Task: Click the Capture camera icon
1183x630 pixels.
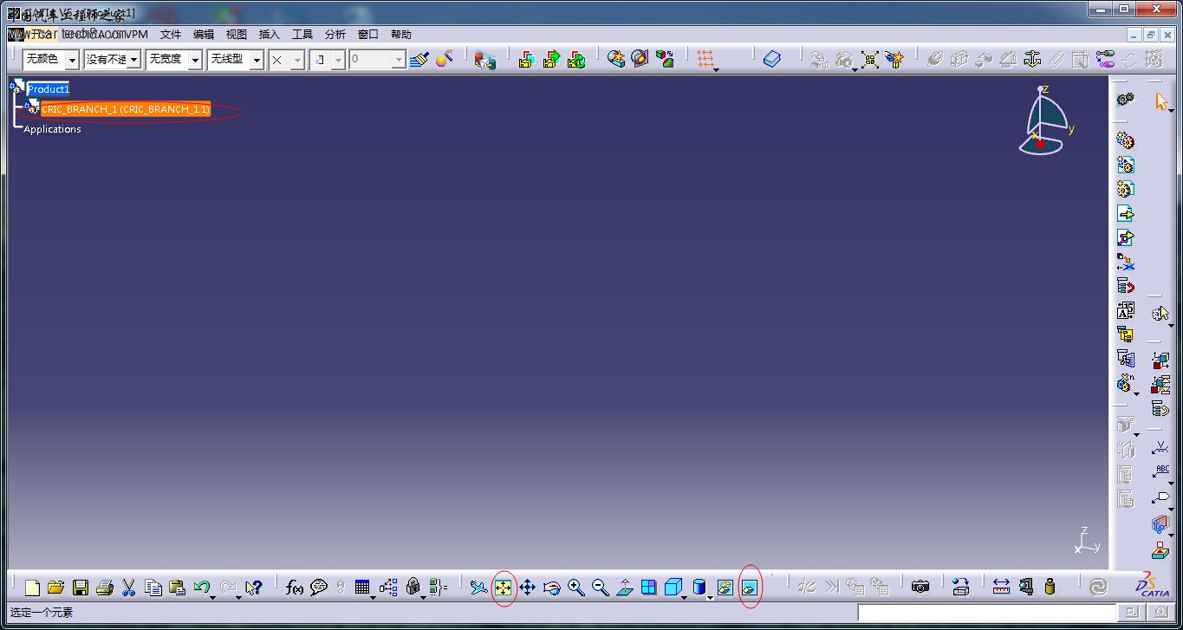Action: point(920,588)
